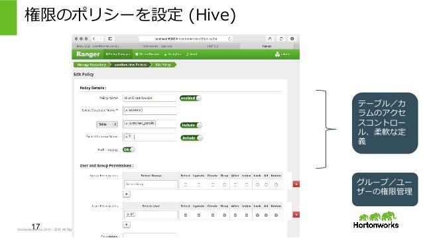Reload the page with the refresh icon
Viewport: 423px width, 238px height.
pyautogui.click(x=229, y=39)
